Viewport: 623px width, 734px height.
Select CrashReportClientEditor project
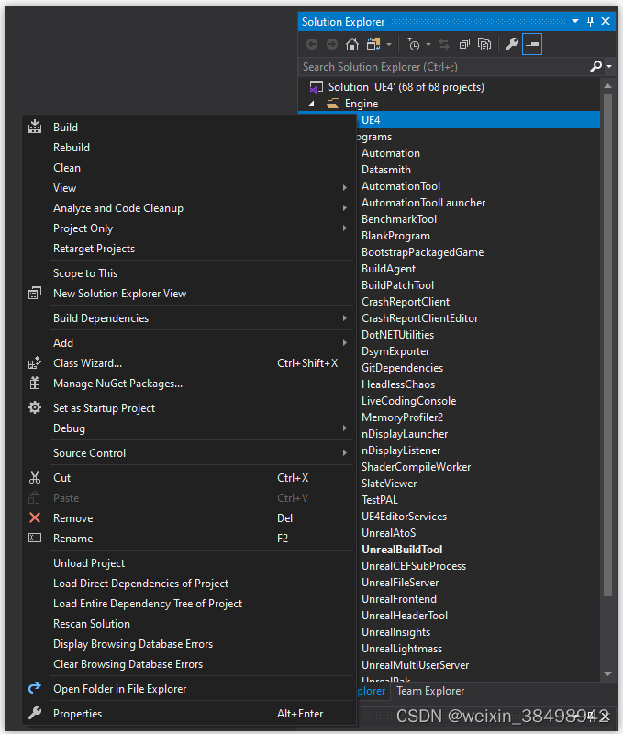click(x=420, y=318)
